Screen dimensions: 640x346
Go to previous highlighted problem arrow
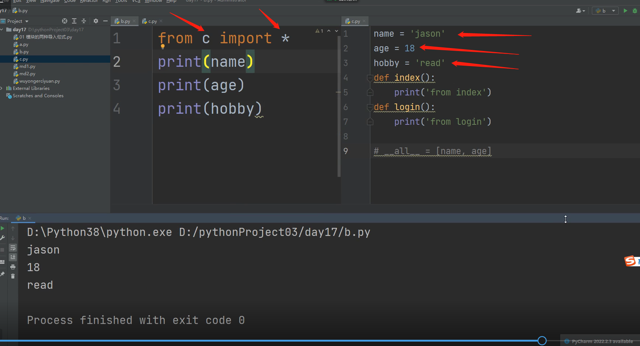tap(329, 31)
